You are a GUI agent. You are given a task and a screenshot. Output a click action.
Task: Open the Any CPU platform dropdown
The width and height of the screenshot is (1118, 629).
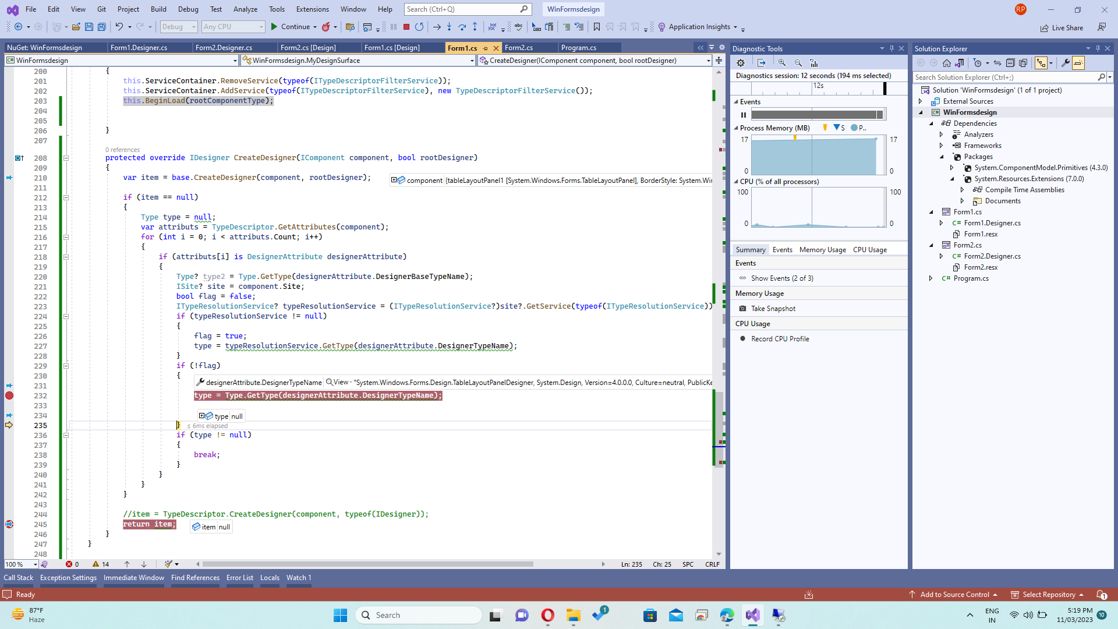[233, 27]
